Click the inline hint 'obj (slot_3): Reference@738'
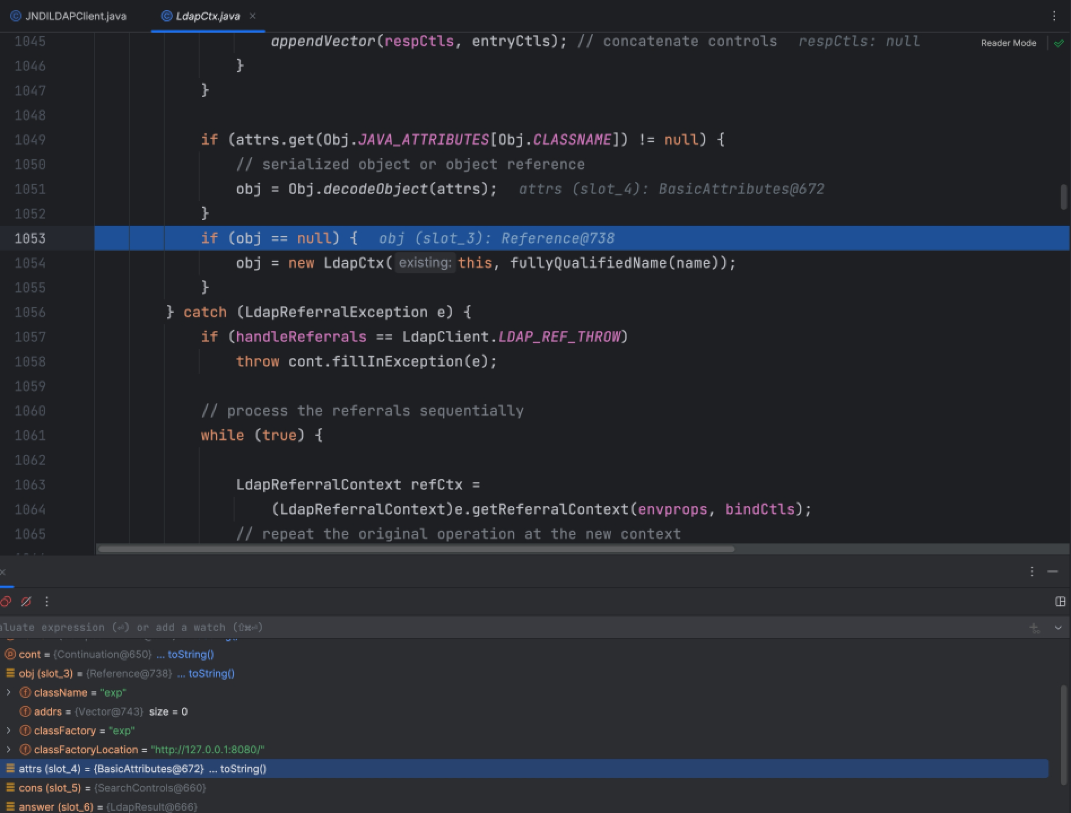 pos(497,238)
